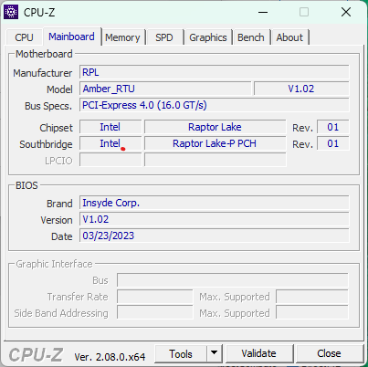Click the Close button at bottom

(x=329, y=353)
